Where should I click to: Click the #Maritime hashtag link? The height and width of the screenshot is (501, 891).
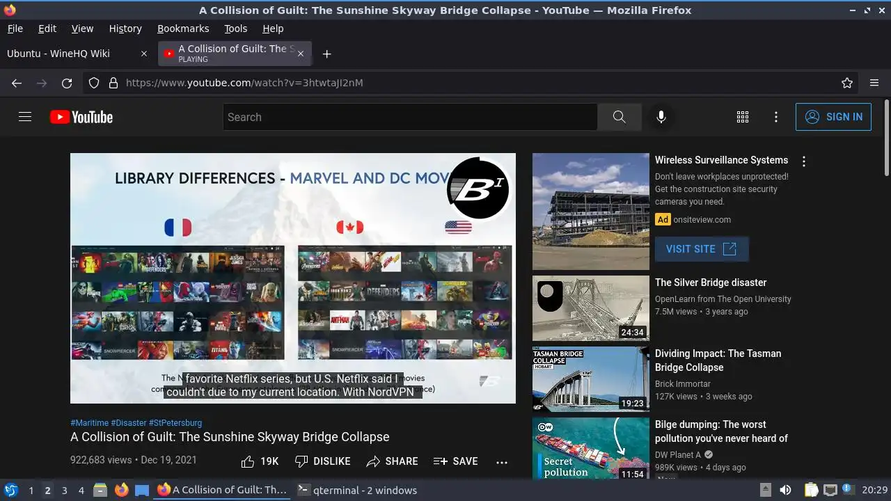point(89,423)
